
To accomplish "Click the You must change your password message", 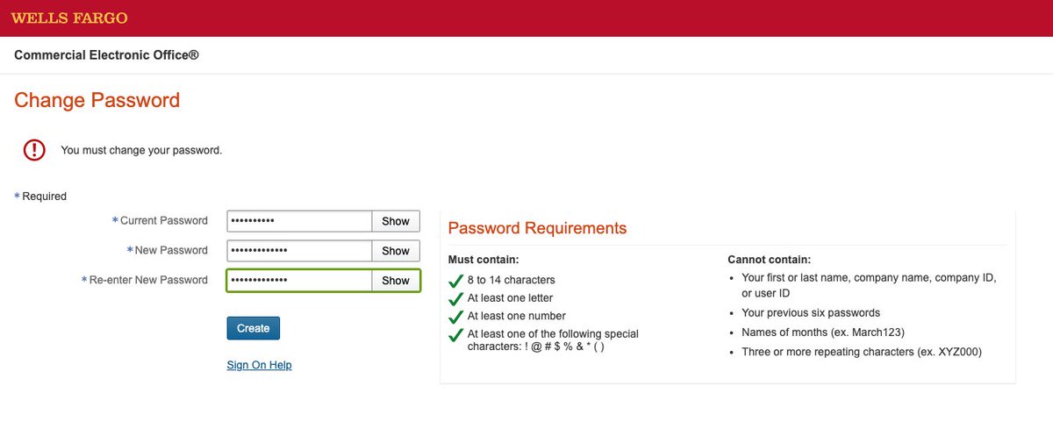I will pos(141,151).
